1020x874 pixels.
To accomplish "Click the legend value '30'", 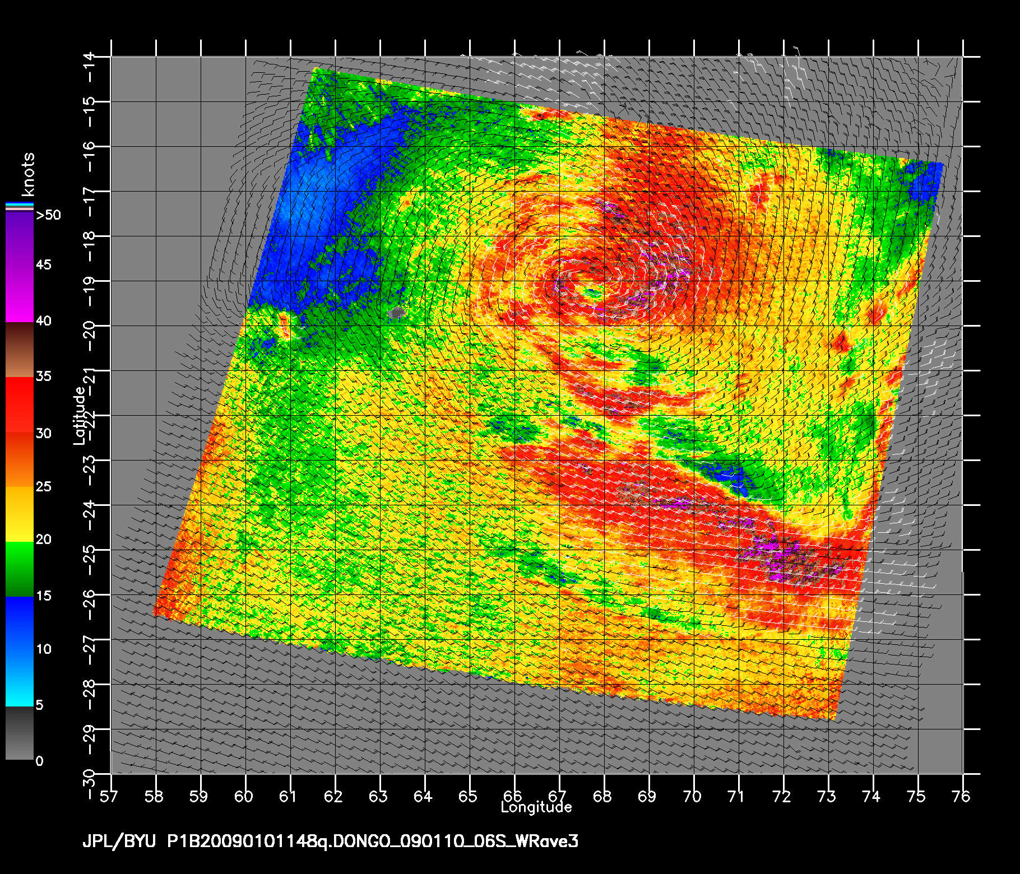I will point(44,433).
